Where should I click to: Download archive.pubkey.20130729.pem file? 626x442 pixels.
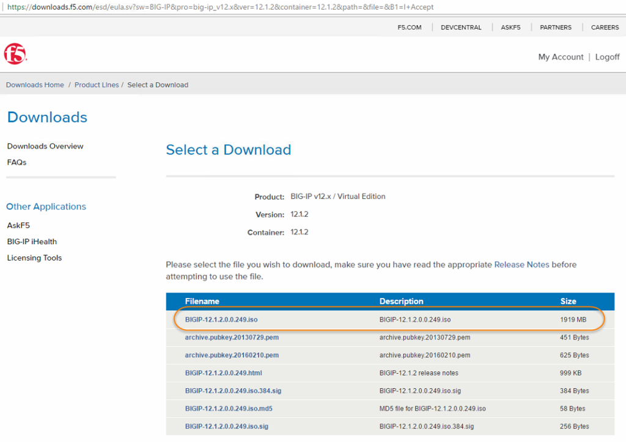[232, 338]
